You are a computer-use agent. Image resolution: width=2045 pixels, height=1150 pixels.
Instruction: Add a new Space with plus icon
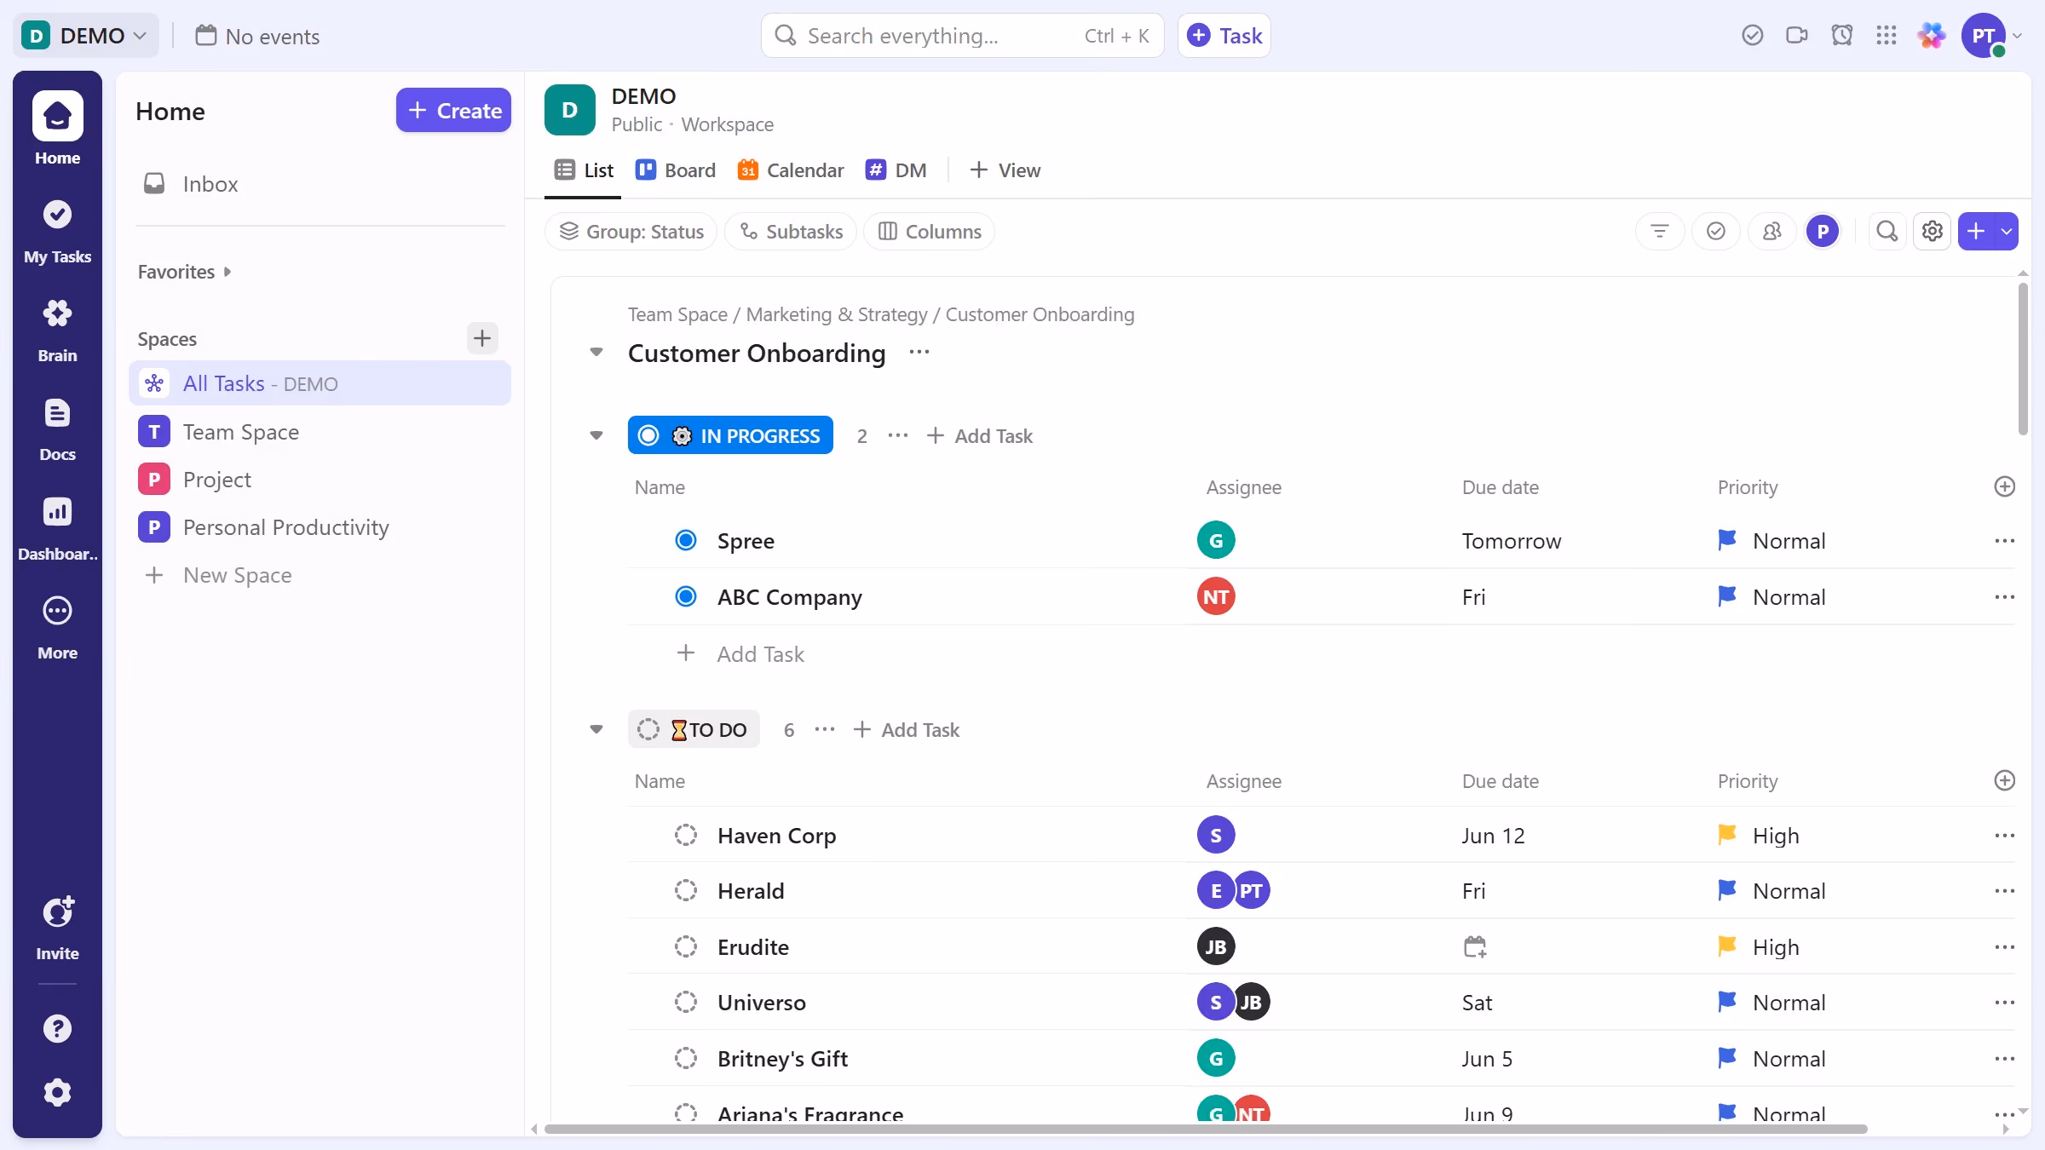[x=482, y=338]
